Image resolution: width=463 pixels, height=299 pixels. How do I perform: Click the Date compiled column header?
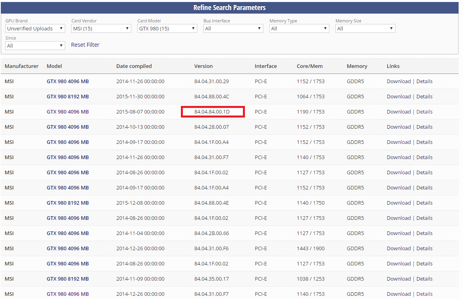coord(134,66)
